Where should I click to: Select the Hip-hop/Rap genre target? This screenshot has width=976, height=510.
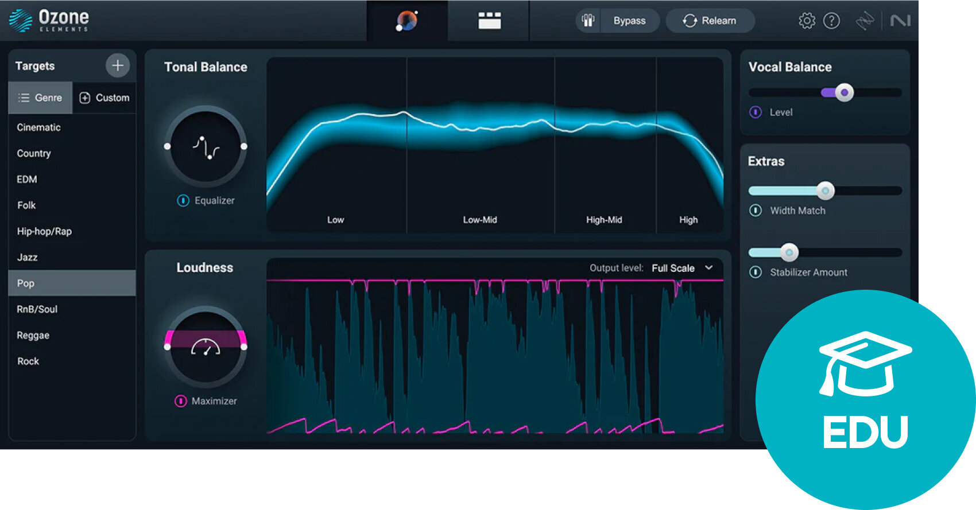[72, 231]
